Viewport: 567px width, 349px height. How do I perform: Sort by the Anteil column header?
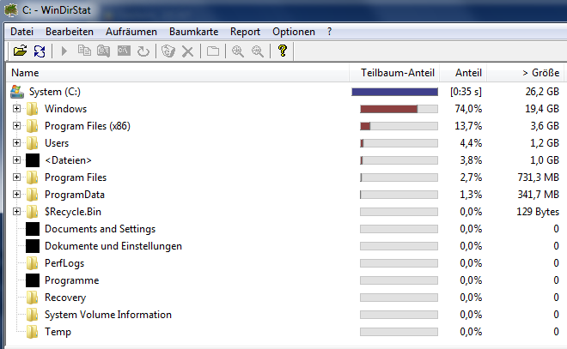pos(463,73)
